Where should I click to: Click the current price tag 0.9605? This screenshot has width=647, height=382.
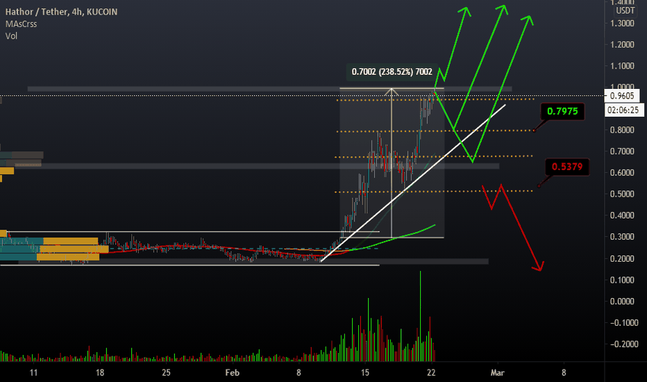(x=622, y=96)
